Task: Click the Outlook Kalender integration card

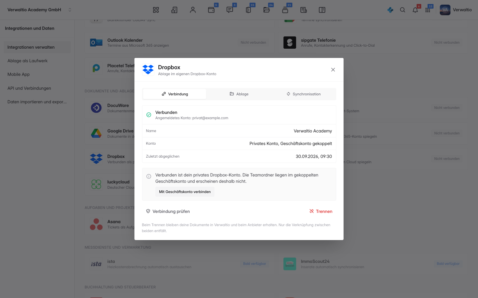Action: 180,43
